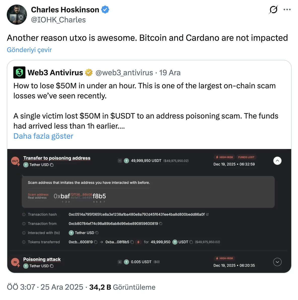This screenshot has width=298, height=300.
Task: Click the Transfer to poisoning address title
Action: pyautogui.click(x=57, y=158)
